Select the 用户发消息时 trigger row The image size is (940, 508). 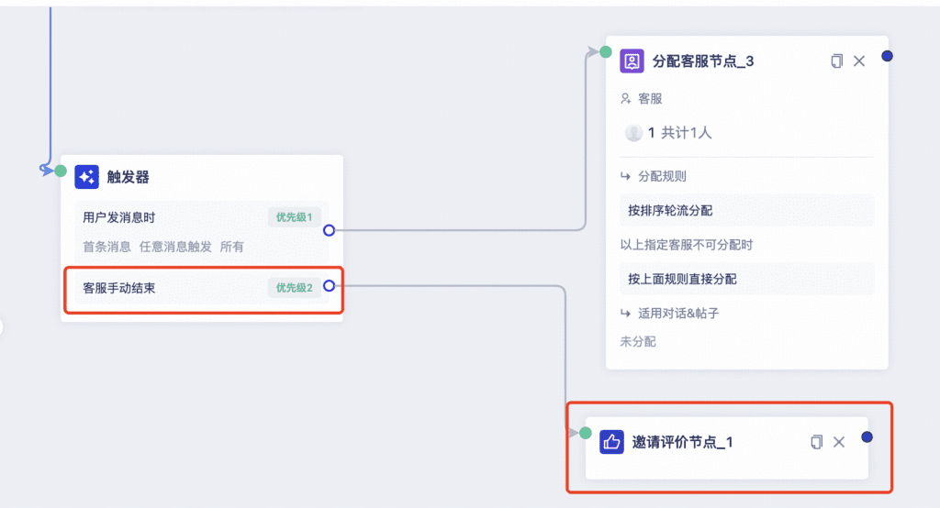click(x=201, y=231)
